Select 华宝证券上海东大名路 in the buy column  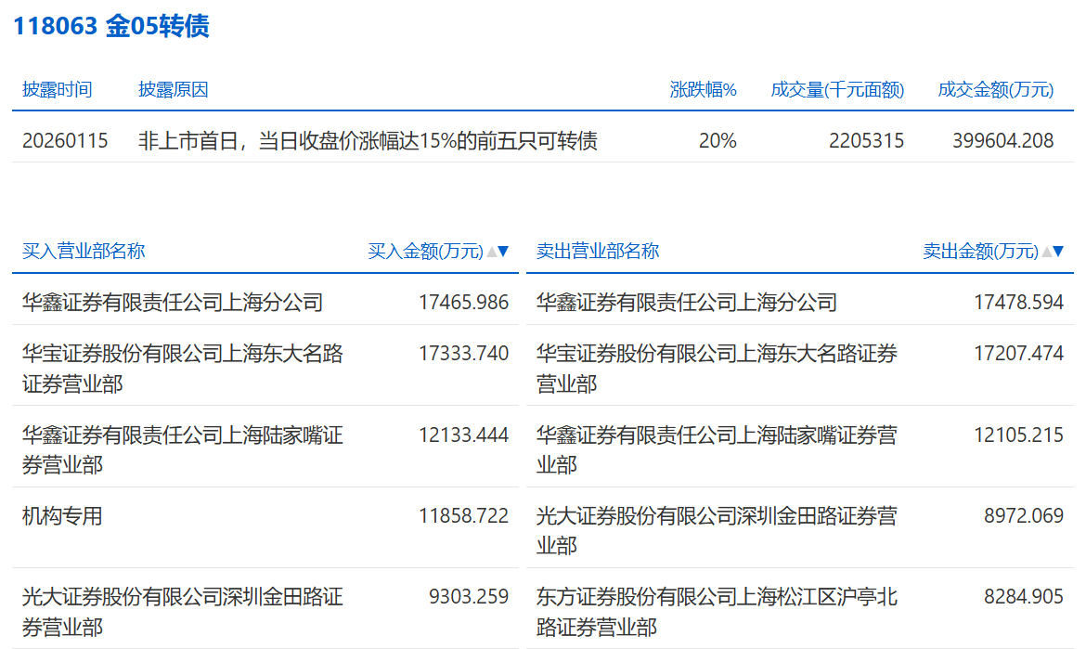(183, 369)
